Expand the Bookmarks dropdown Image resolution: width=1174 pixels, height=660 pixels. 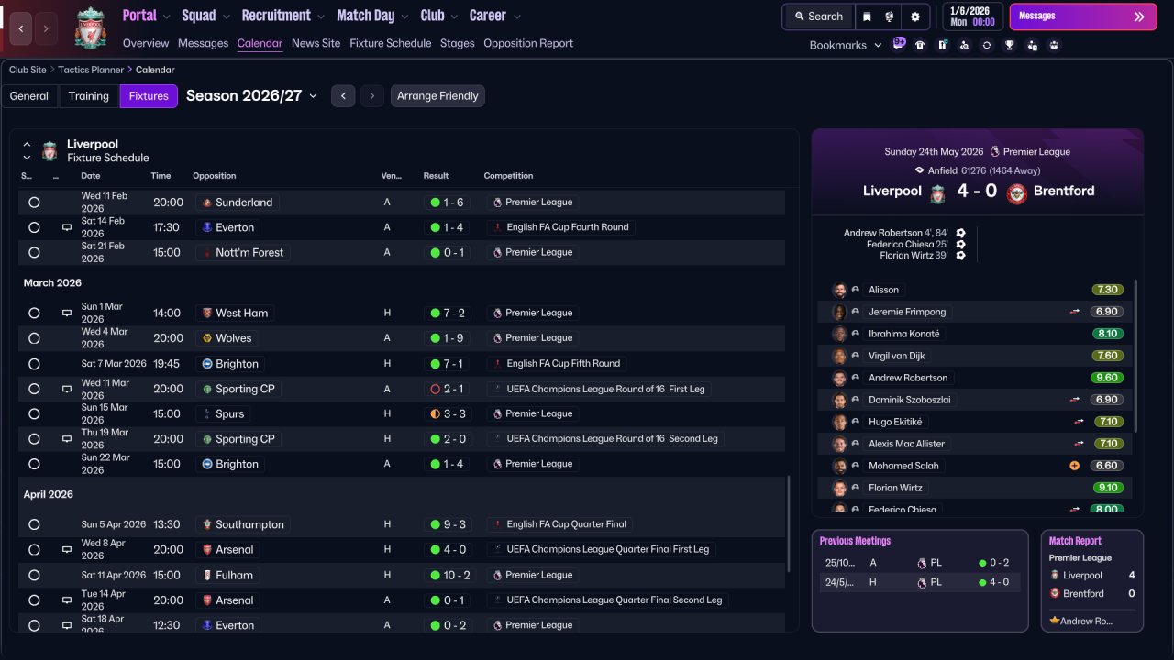pyautogui.click(x=846, y=45)
